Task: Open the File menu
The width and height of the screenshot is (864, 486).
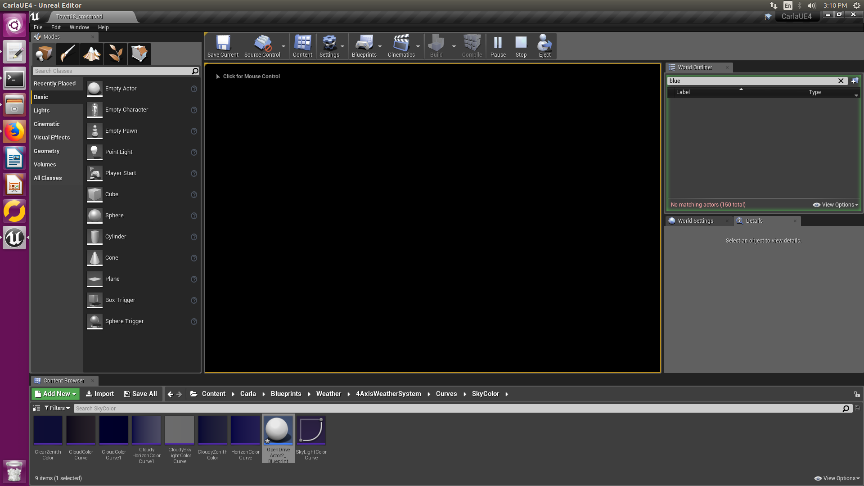Action: click(x=38, y=27)
